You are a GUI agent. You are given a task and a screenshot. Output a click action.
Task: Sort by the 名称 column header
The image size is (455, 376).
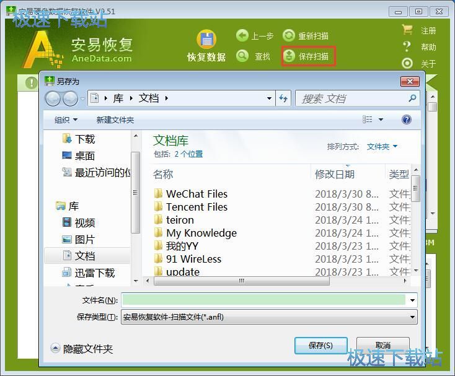click(163, 174)
